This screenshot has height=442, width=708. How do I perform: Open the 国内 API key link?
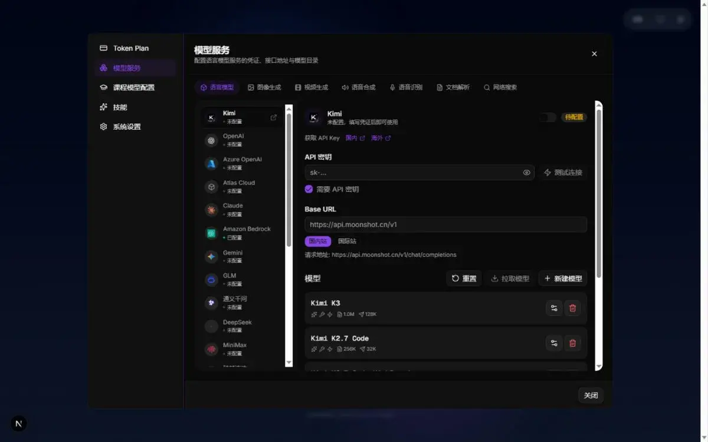(x=355, y=138)
